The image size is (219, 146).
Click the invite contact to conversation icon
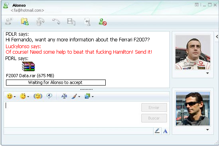(x=9, y=21)
